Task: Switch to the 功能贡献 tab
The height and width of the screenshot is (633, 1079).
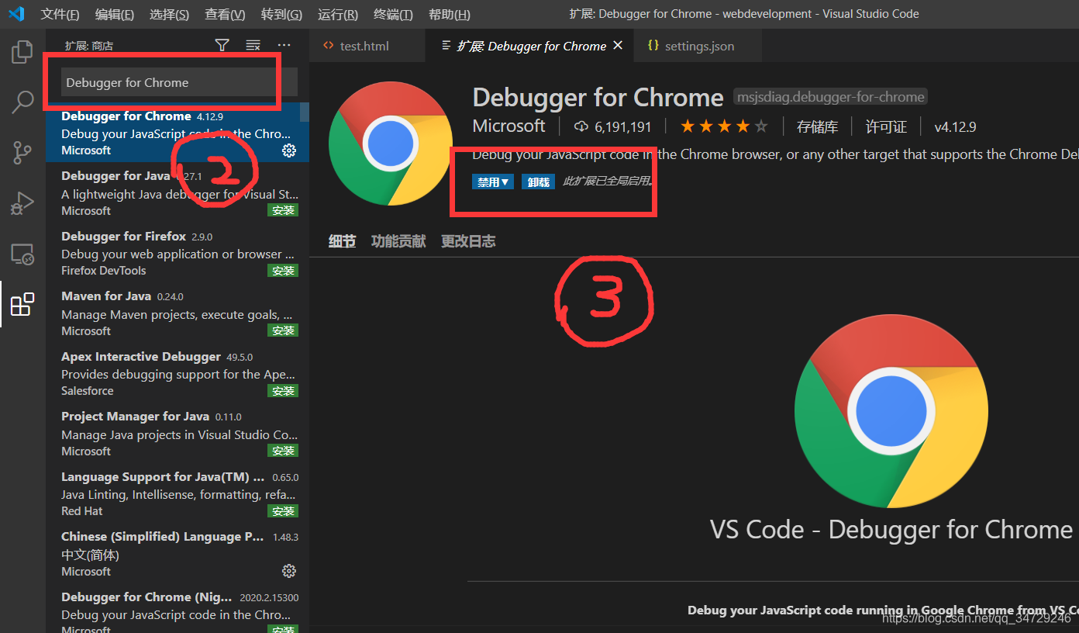Action: click(x=398, y=240)
